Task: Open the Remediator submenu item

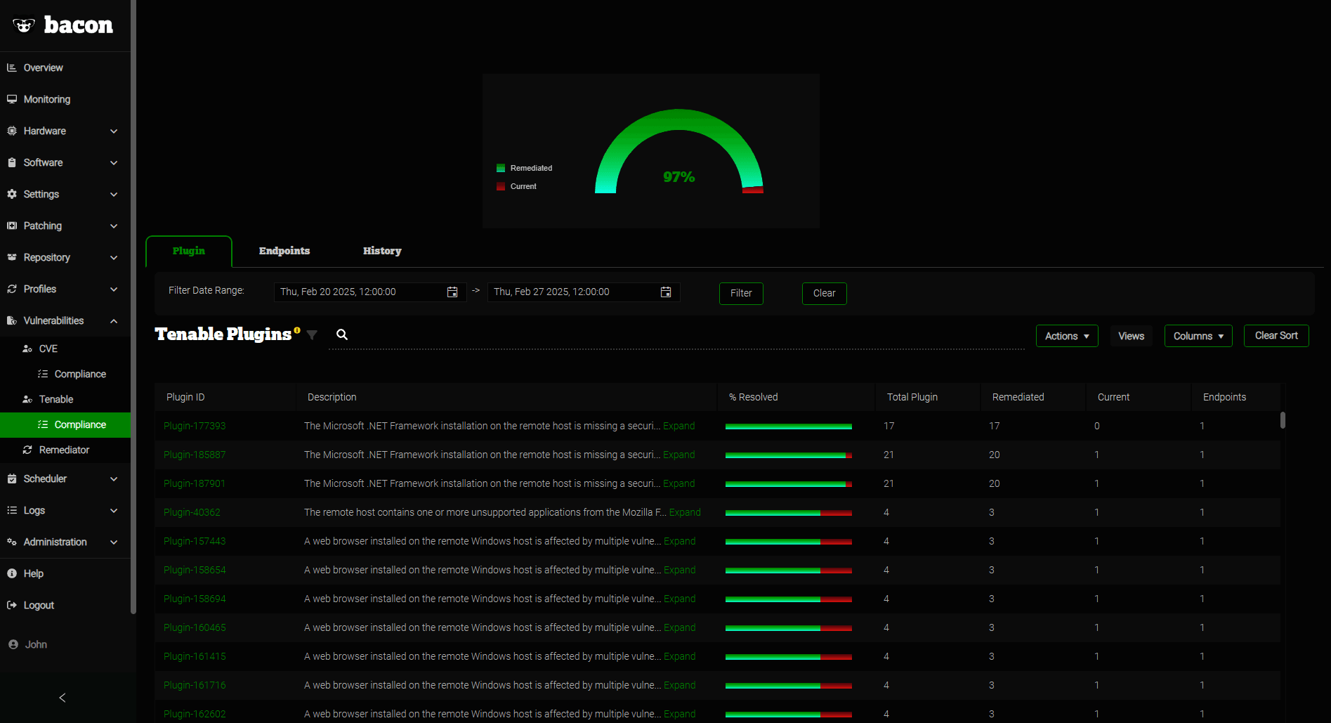Action: [x=65, y=450]
